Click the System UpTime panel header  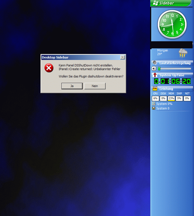[x=172, y=75]
